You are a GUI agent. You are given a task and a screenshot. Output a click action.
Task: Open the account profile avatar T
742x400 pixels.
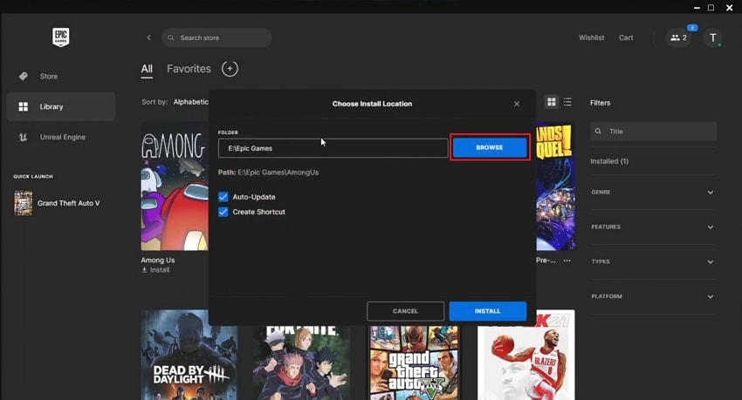click(x=712, y=37)
